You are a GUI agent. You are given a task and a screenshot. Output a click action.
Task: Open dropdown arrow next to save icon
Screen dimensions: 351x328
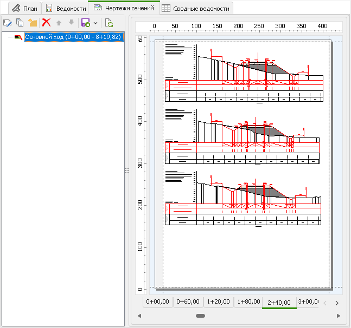(95, 23)
